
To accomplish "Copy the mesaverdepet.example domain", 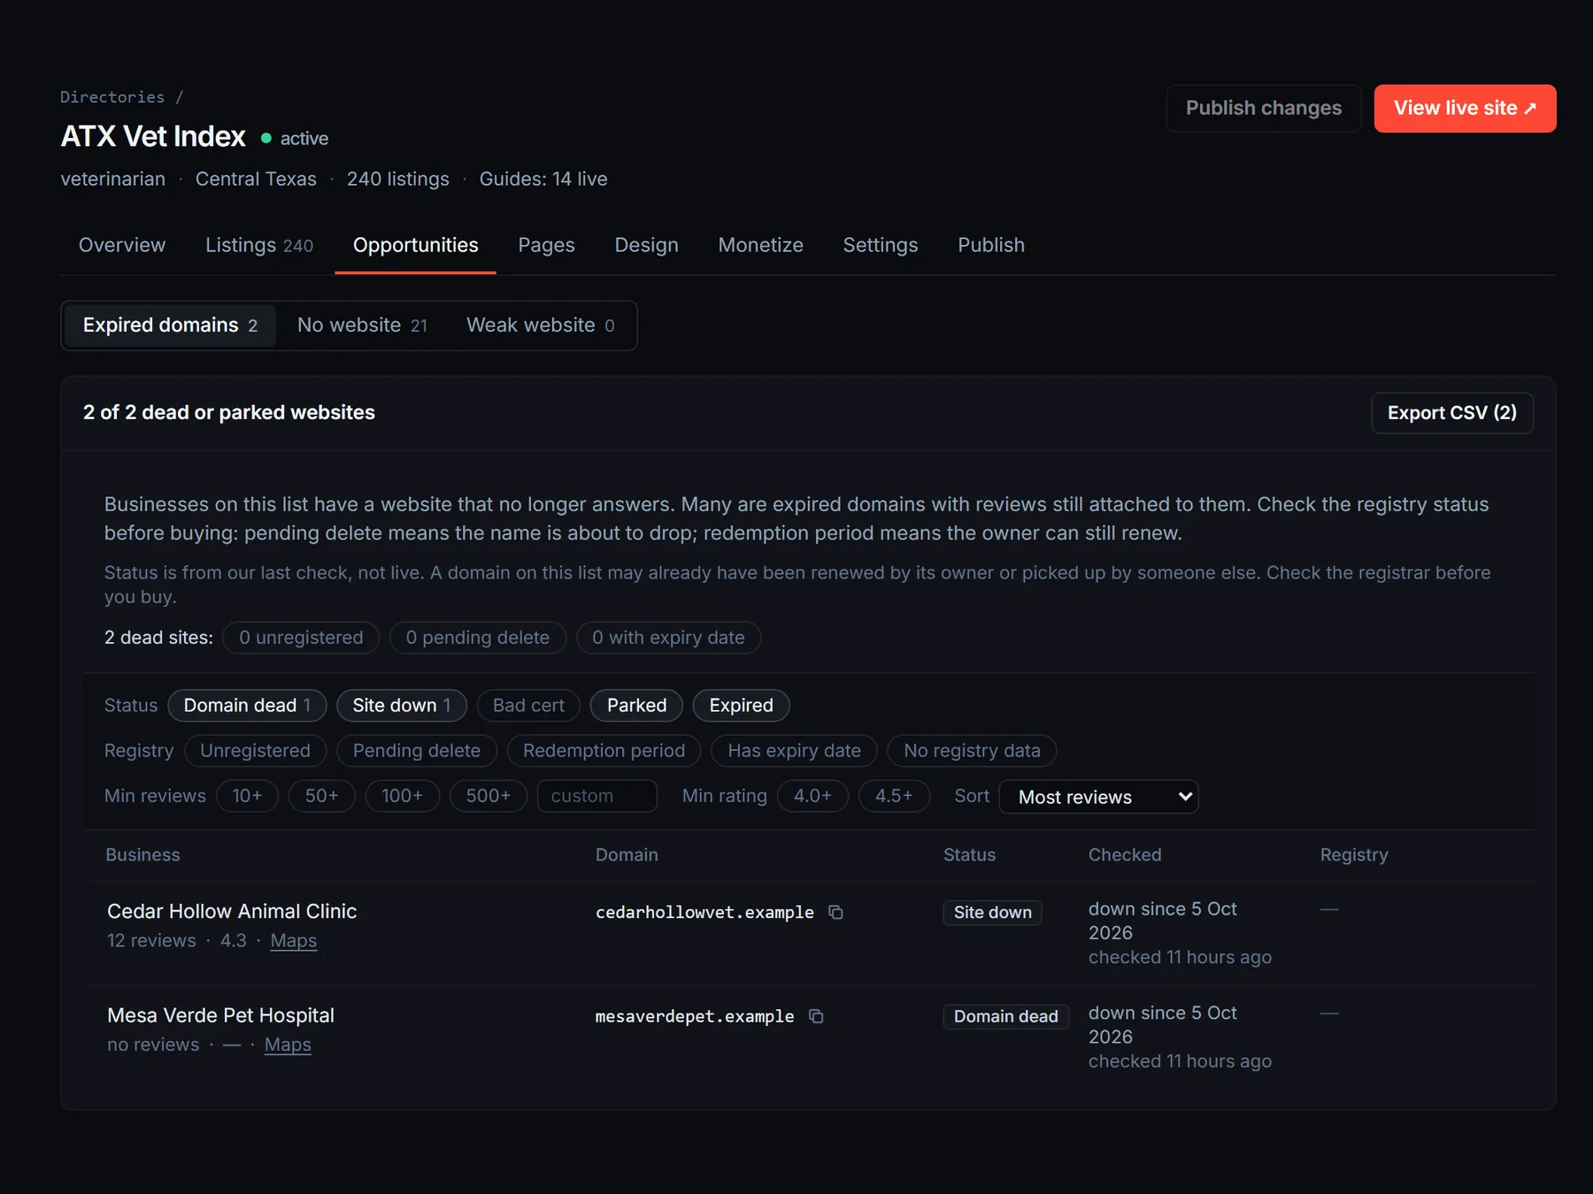I will (816, 1016).
